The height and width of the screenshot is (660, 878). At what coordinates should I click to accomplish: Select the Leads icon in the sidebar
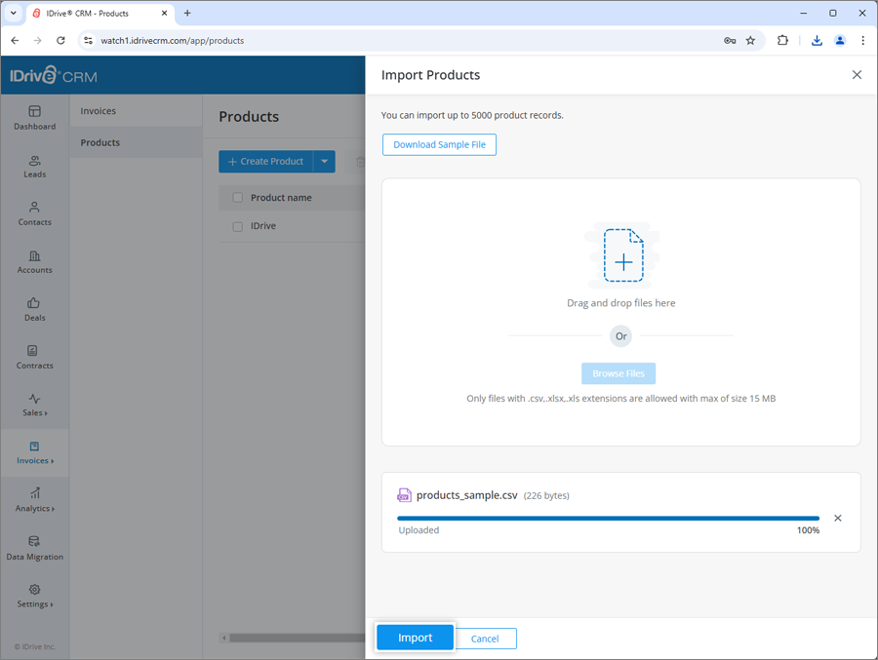34,167
